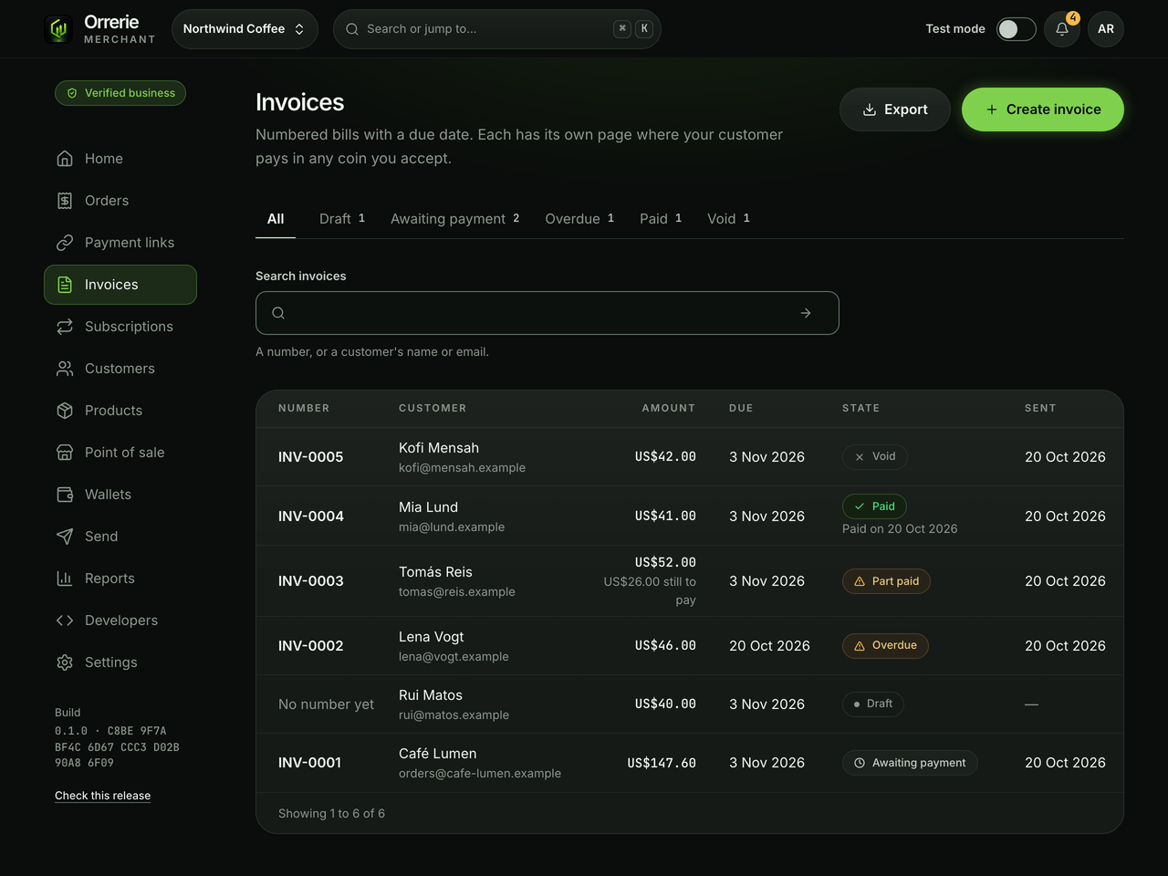Switch to the Paid tab
The height and width of the screenshot is (876, 1168).
click(x=661, y=219)
